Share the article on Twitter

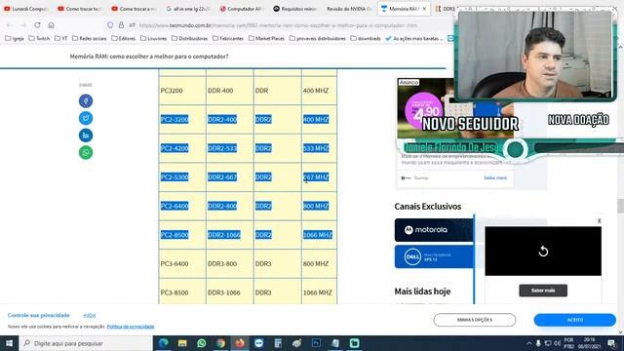point(86,118)
